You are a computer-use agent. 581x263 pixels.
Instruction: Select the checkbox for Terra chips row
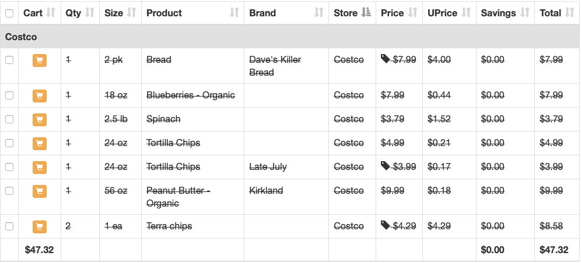9,226
